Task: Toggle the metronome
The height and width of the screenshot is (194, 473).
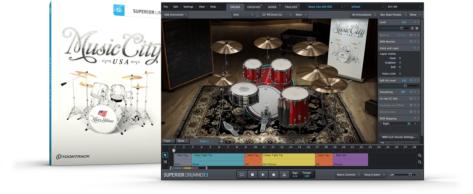Action: (284, 175)
